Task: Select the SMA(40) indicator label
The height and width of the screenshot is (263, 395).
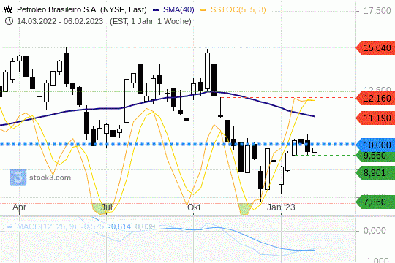Action: coord(178,9)
